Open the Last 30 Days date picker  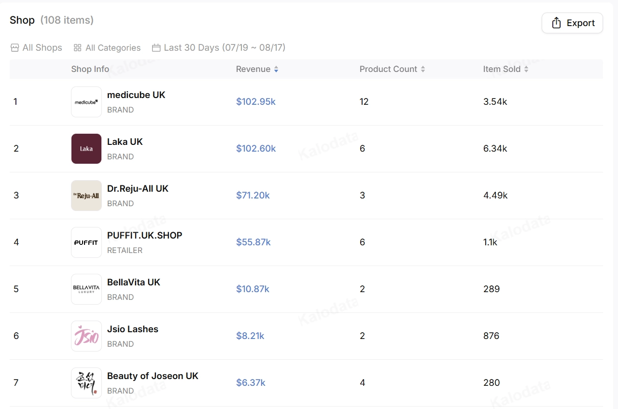(219, 48)
